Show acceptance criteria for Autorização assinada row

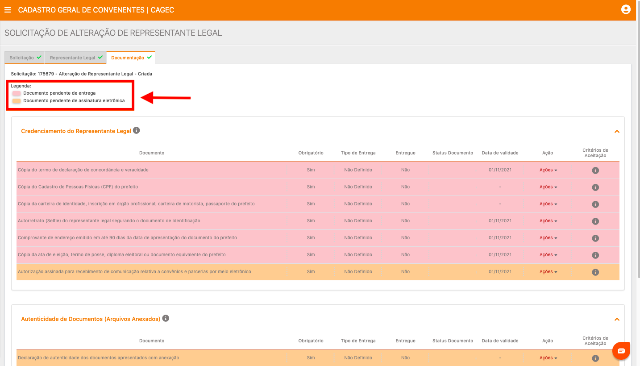(x=595, y=272)
